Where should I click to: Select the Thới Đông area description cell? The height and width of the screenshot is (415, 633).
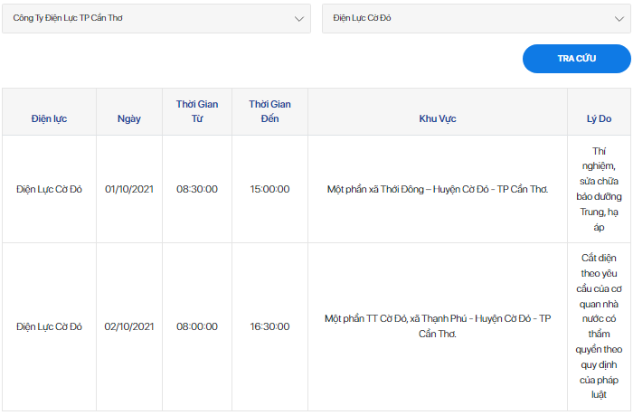[x=438, y=189]
